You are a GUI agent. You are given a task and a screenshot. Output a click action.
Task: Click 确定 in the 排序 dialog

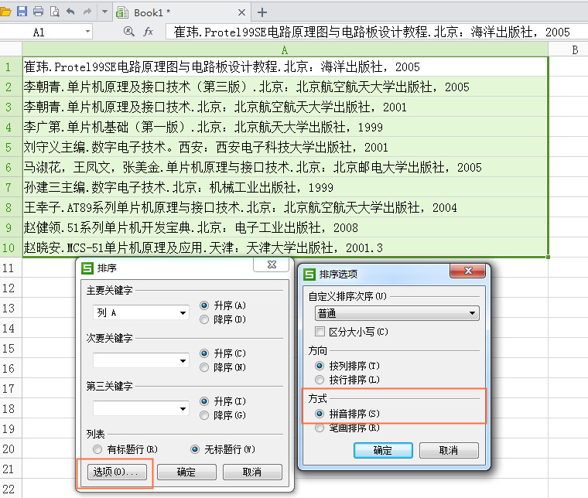point(186,472)
